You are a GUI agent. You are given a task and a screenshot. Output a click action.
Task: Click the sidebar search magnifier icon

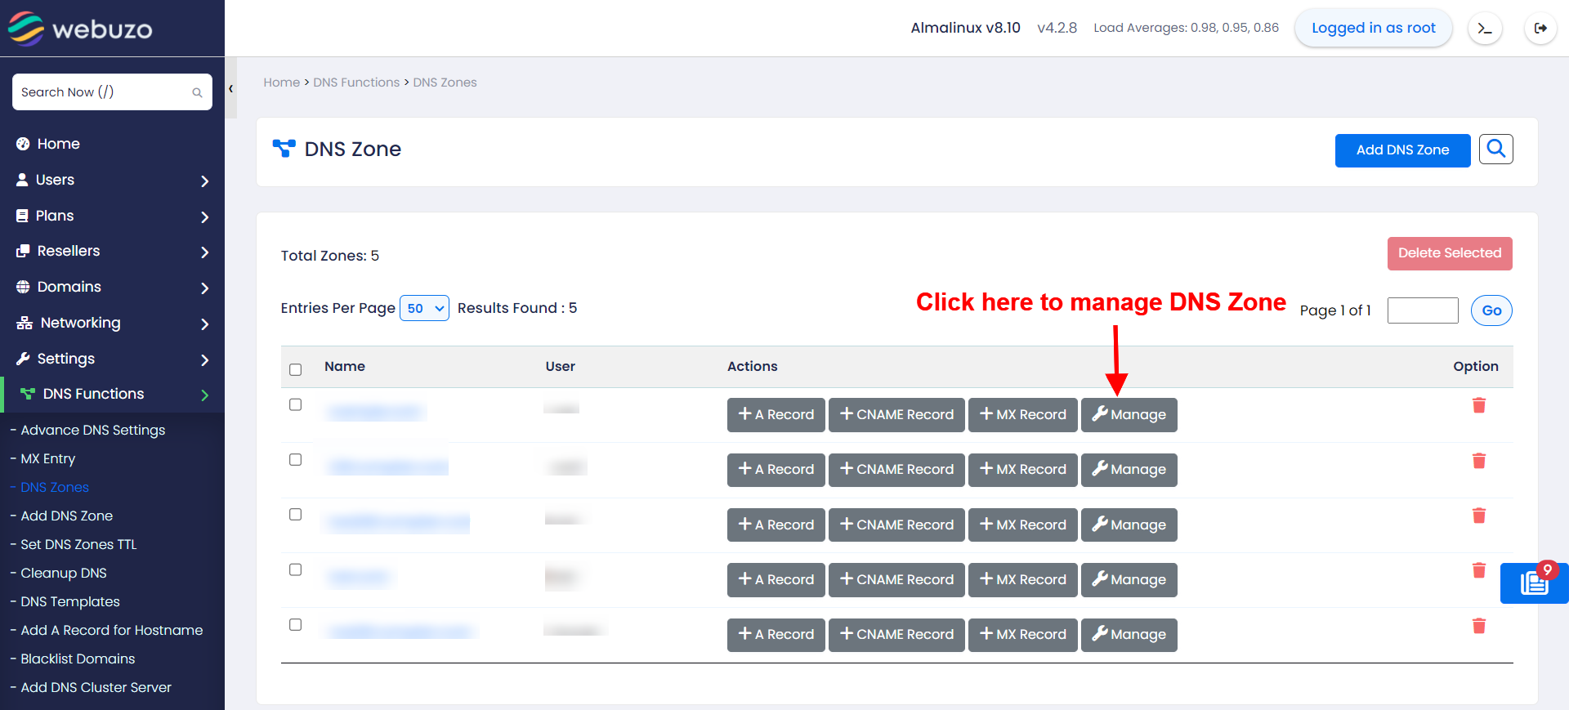(x=197, y=92)
